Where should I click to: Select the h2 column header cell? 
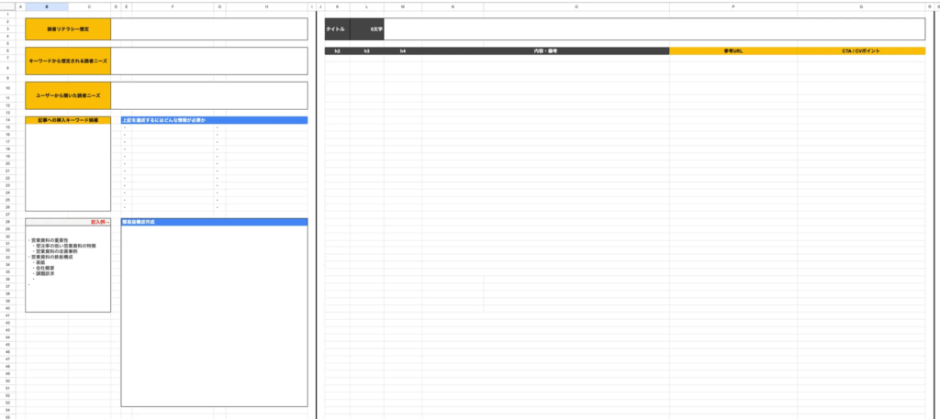pos(338,51)
